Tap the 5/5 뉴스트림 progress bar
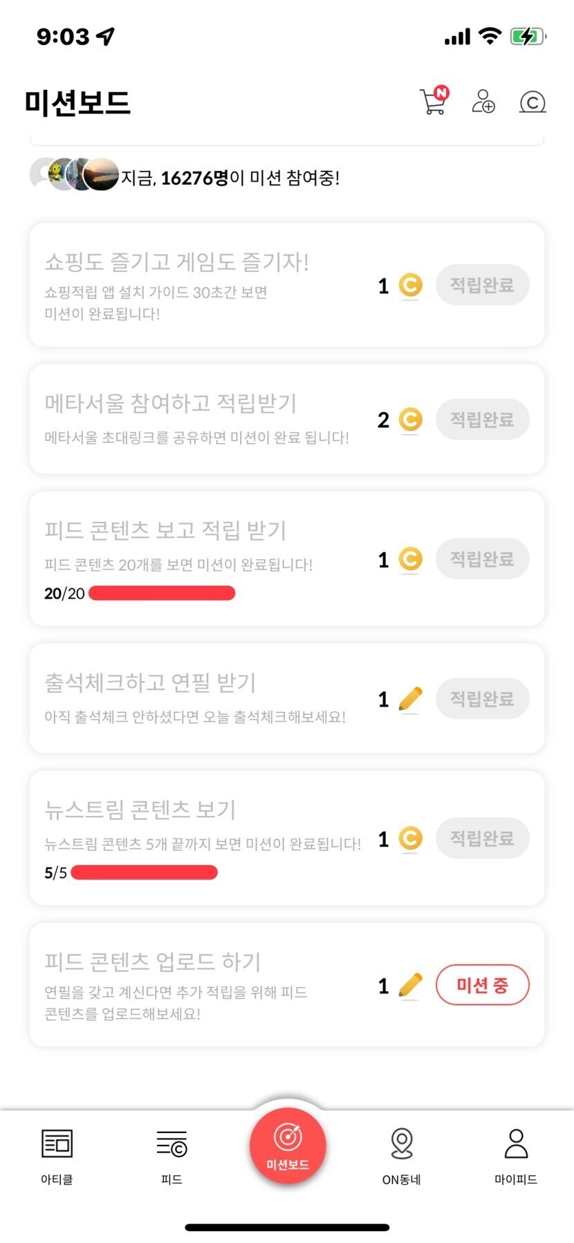 point(144,873)
